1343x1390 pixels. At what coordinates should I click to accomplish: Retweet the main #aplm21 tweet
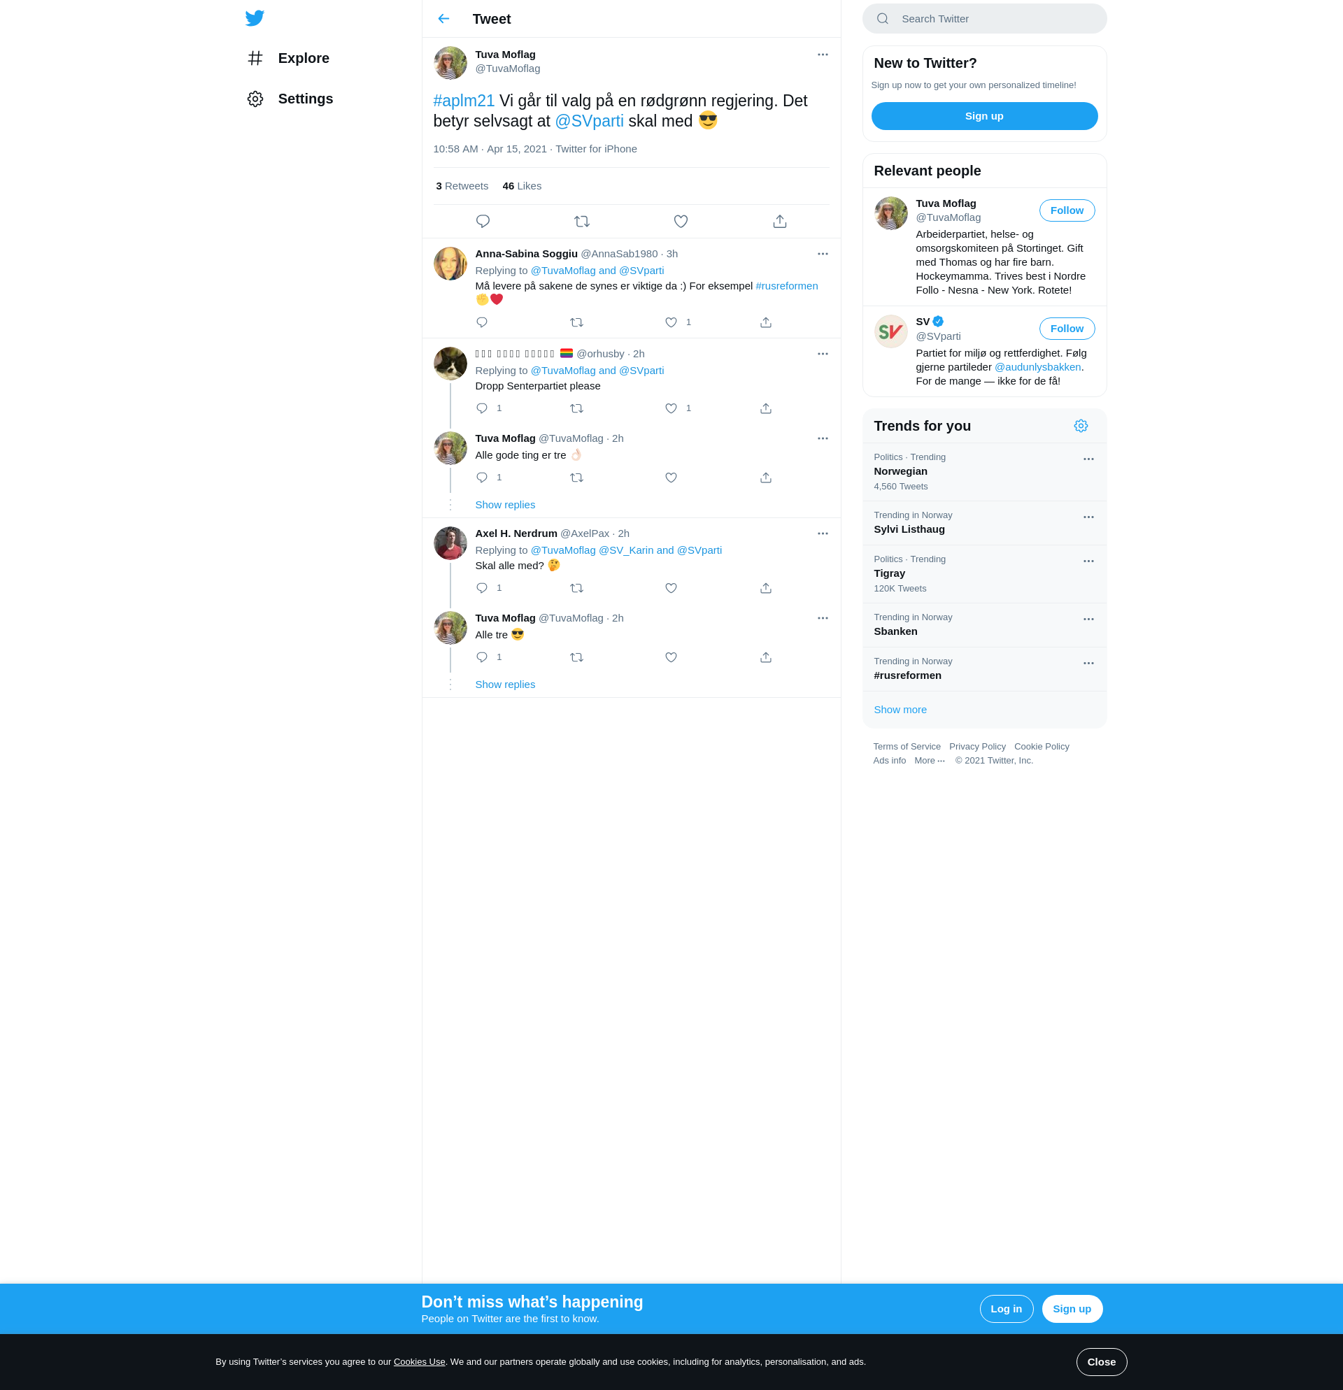(x=582, y=221)
